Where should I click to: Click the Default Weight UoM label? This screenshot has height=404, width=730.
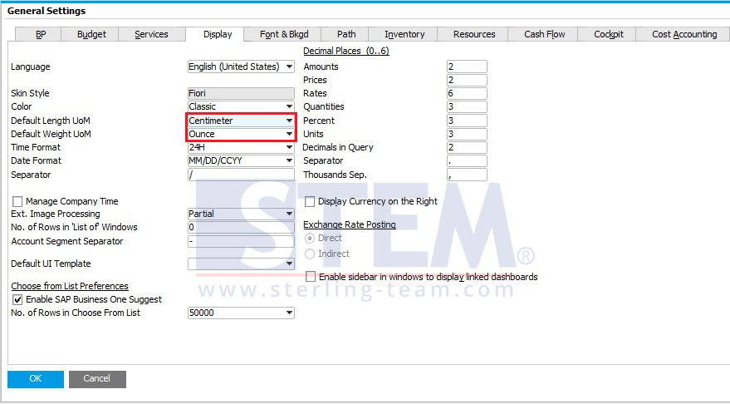point(51,134)
